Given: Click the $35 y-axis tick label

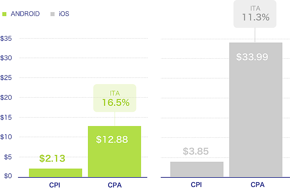Looking at the screenshot, I should pos(6,38).
